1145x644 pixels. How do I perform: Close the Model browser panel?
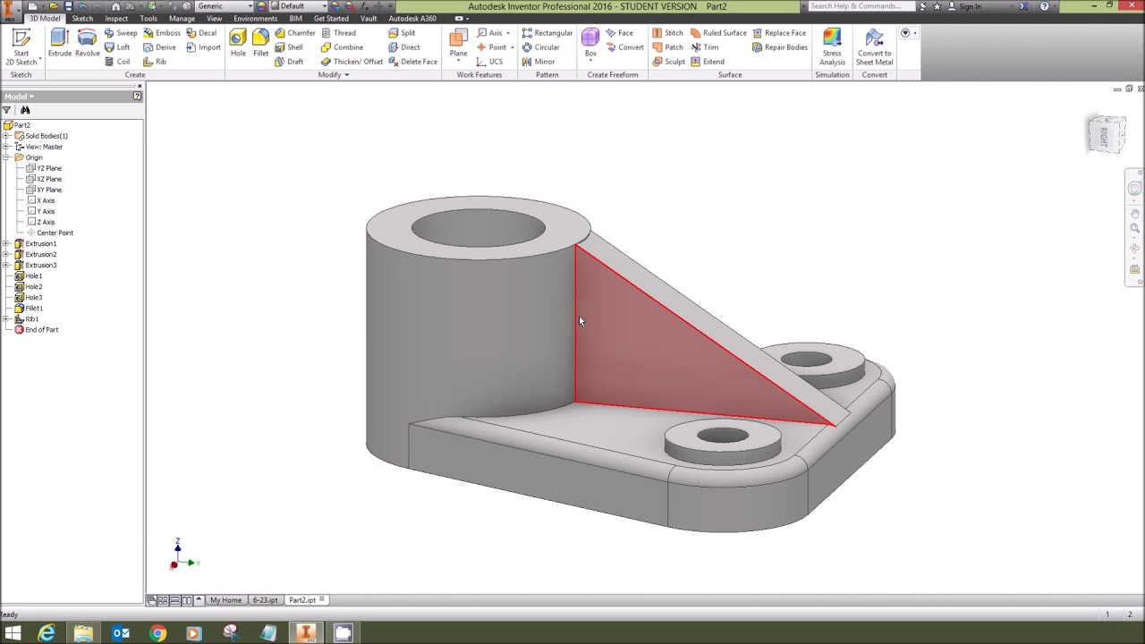point(140,86)
